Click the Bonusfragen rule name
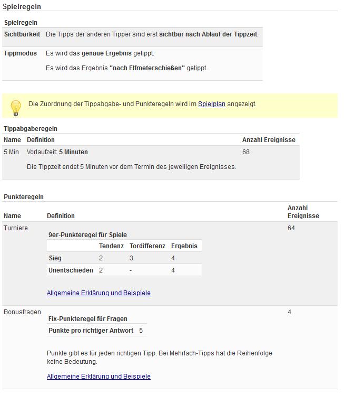 (22, 312)
